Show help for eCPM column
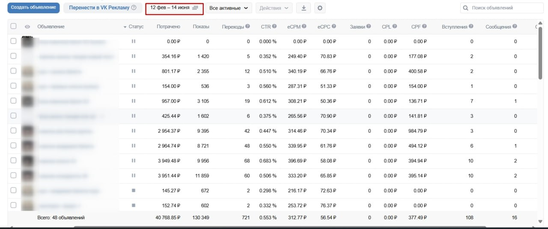 [304, 26]
